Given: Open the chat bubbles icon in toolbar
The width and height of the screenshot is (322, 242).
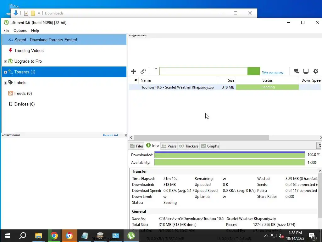Looking at the screenshot, I should point(297,71).
